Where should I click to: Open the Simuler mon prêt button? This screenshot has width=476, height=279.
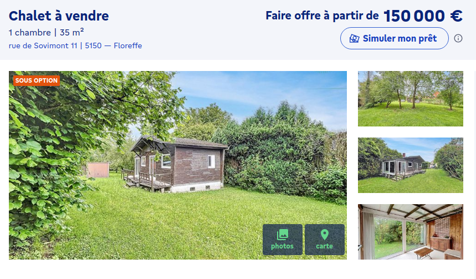pyautogui.click(x=395, y=38)
